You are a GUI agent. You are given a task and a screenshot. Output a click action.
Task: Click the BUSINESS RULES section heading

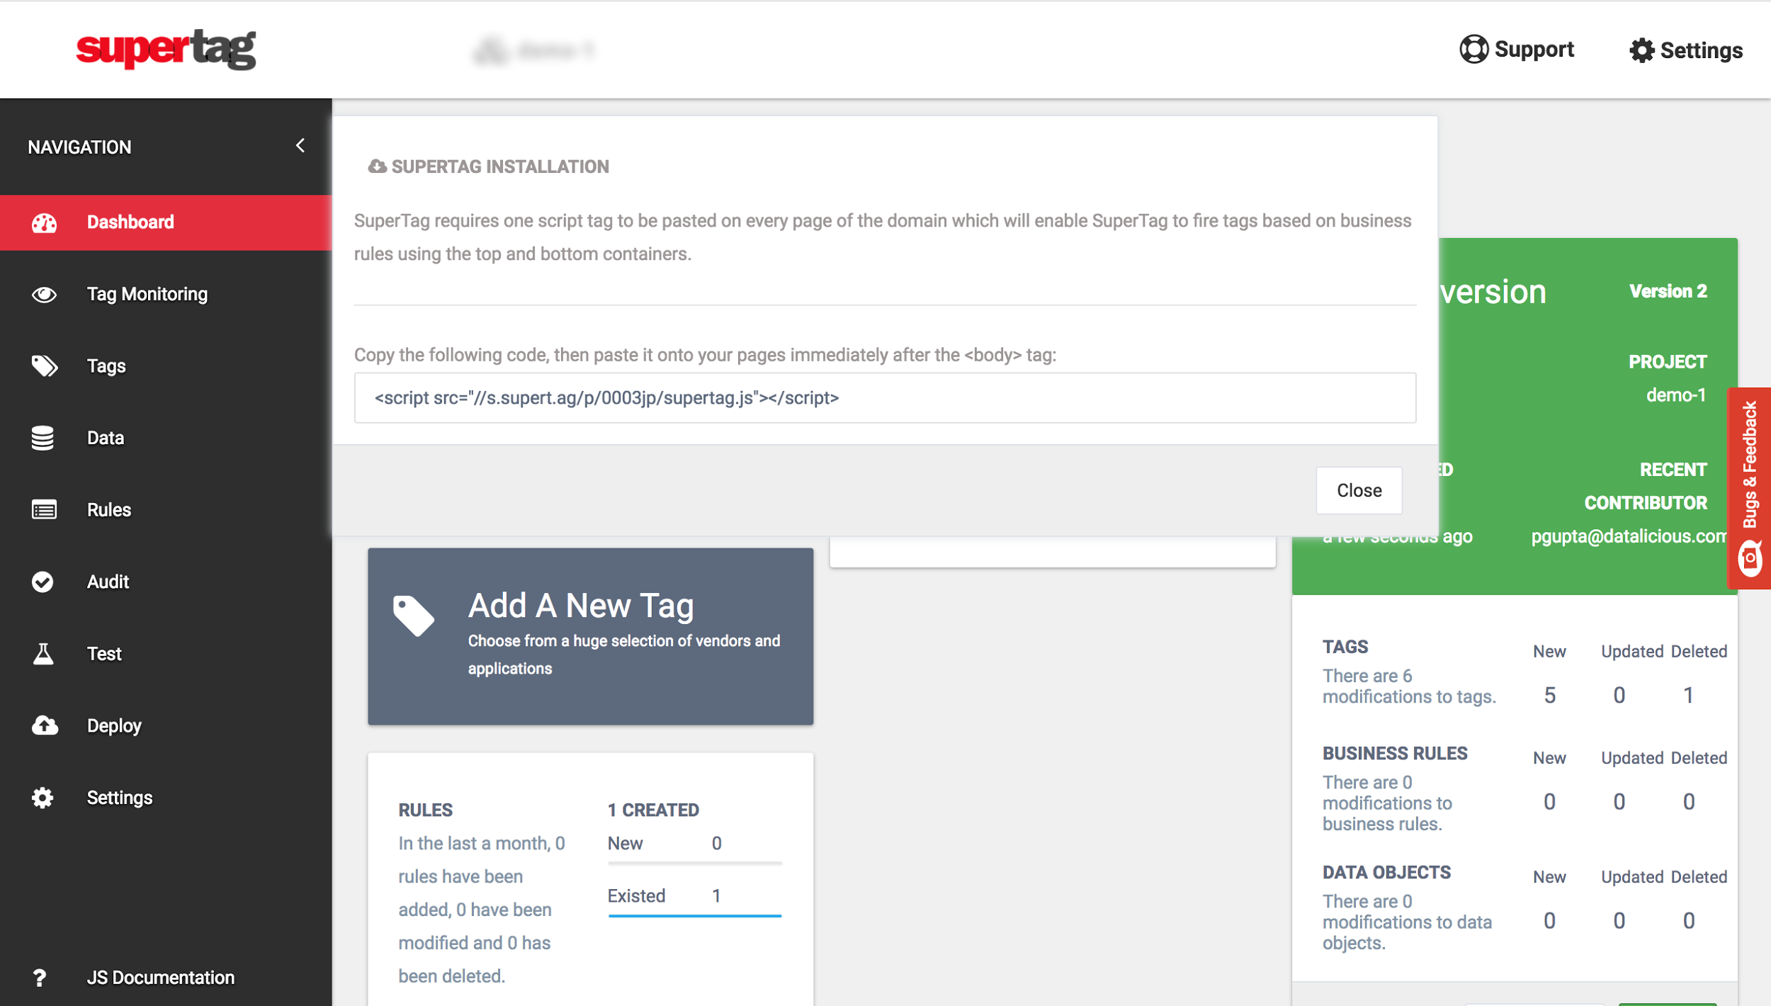pyautogui.click(x=1395, y=753)
